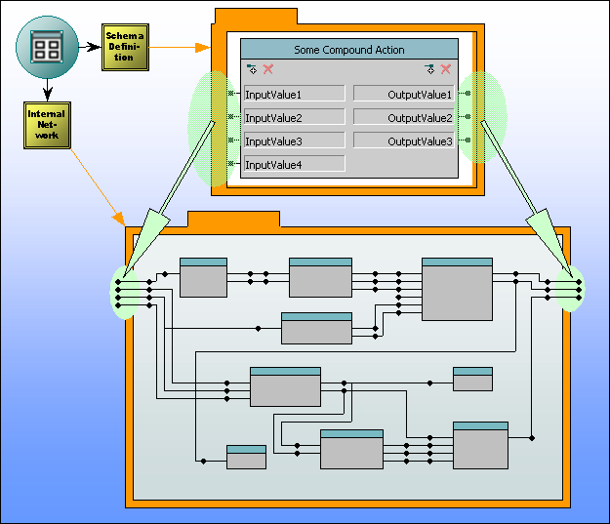Image resolution: width=610 pixels, height=524 pixels.
Task: Click the red delete input icon
Action: point(267,69)
